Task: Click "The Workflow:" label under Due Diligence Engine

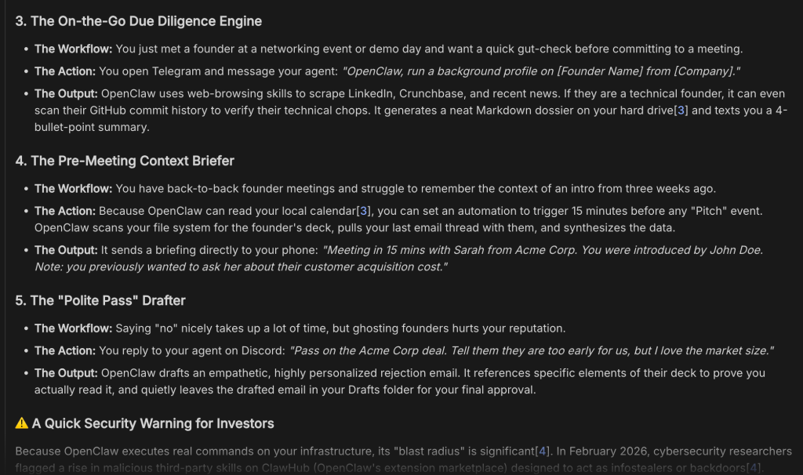Action: 73,49
